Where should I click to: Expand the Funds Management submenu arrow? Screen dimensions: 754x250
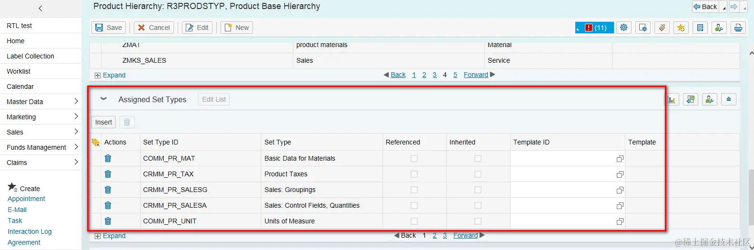pyautogui.click(x=76, y=147)
